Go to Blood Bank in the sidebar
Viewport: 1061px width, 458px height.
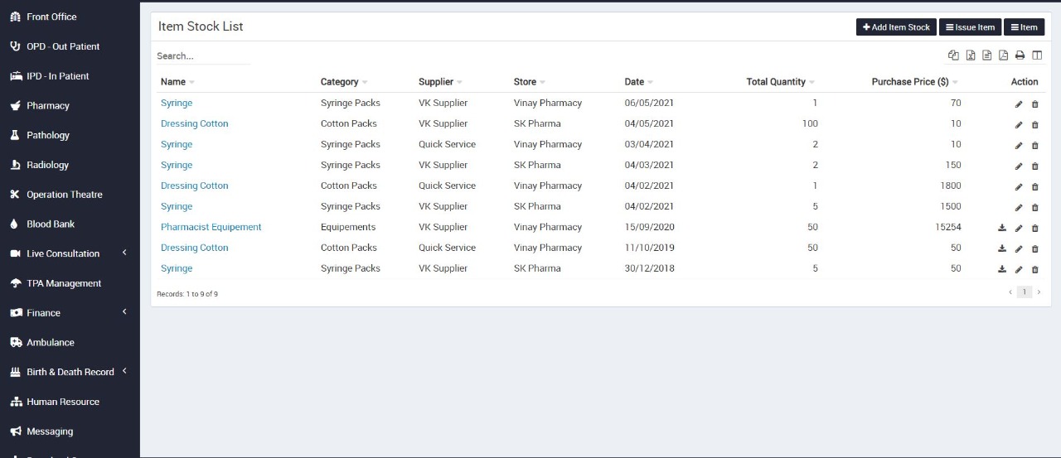tap(51, 224)
